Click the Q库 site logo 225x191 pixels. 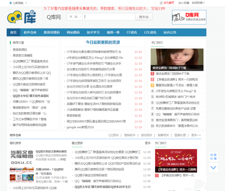[21, 17]
